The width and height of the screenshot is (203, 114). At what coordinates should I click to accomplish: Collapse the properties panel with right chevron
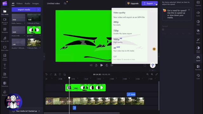tap(159, 56)
